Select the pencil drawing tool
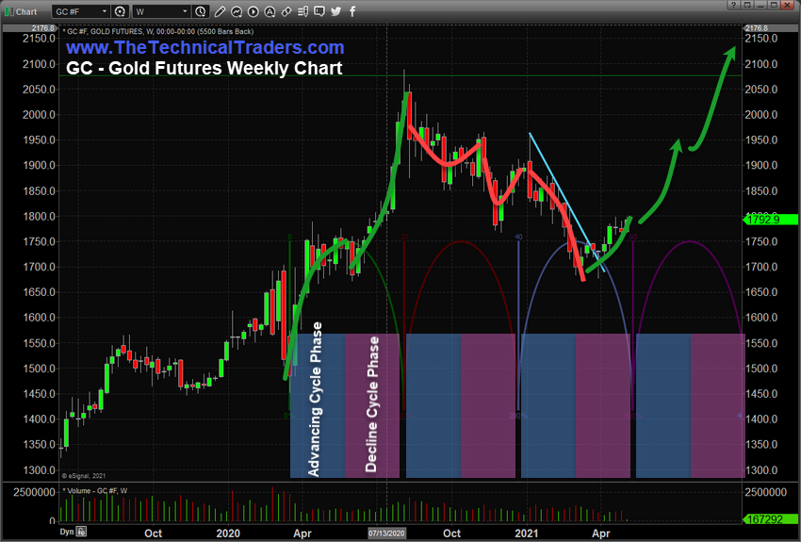Image resolution: width=801 pixels, height=542 pixels. 220,11
